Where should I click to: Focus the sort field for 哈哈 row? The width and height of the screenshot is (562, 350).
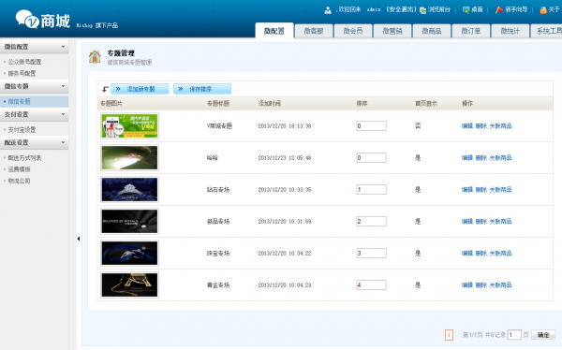(x=371, y=157)
